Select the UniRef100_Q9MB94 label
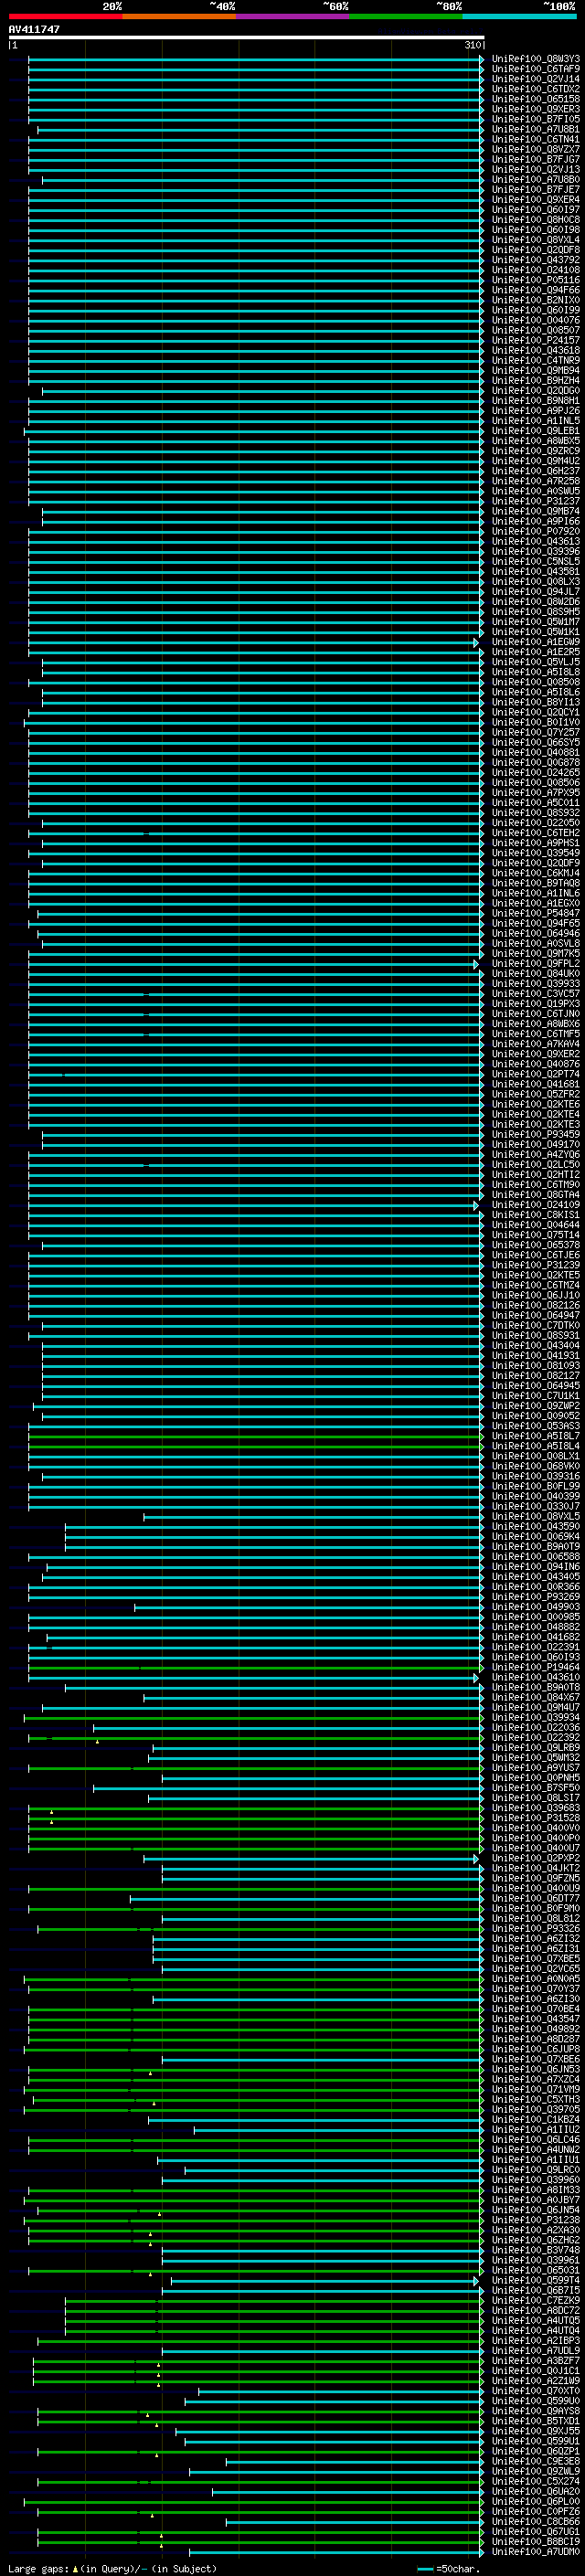The width and height of the screenshot is (585, 2576). pyautogui.click(x=536, y=370)
